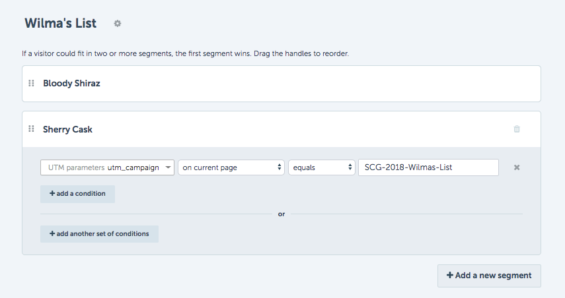Click the 'add a condition' button
565x298 pixels.
[77, 194]
